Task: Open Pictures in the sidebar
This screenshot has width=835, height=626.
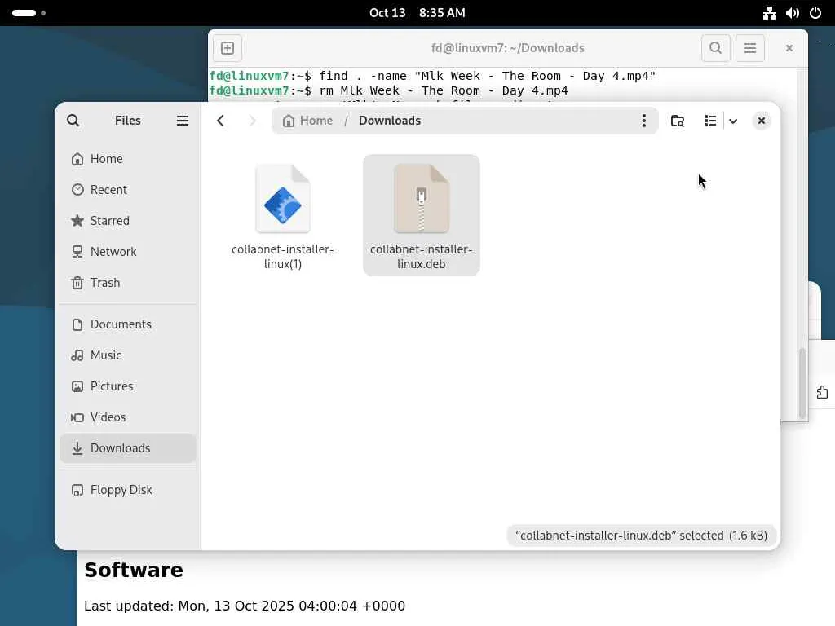Action: 128,386
